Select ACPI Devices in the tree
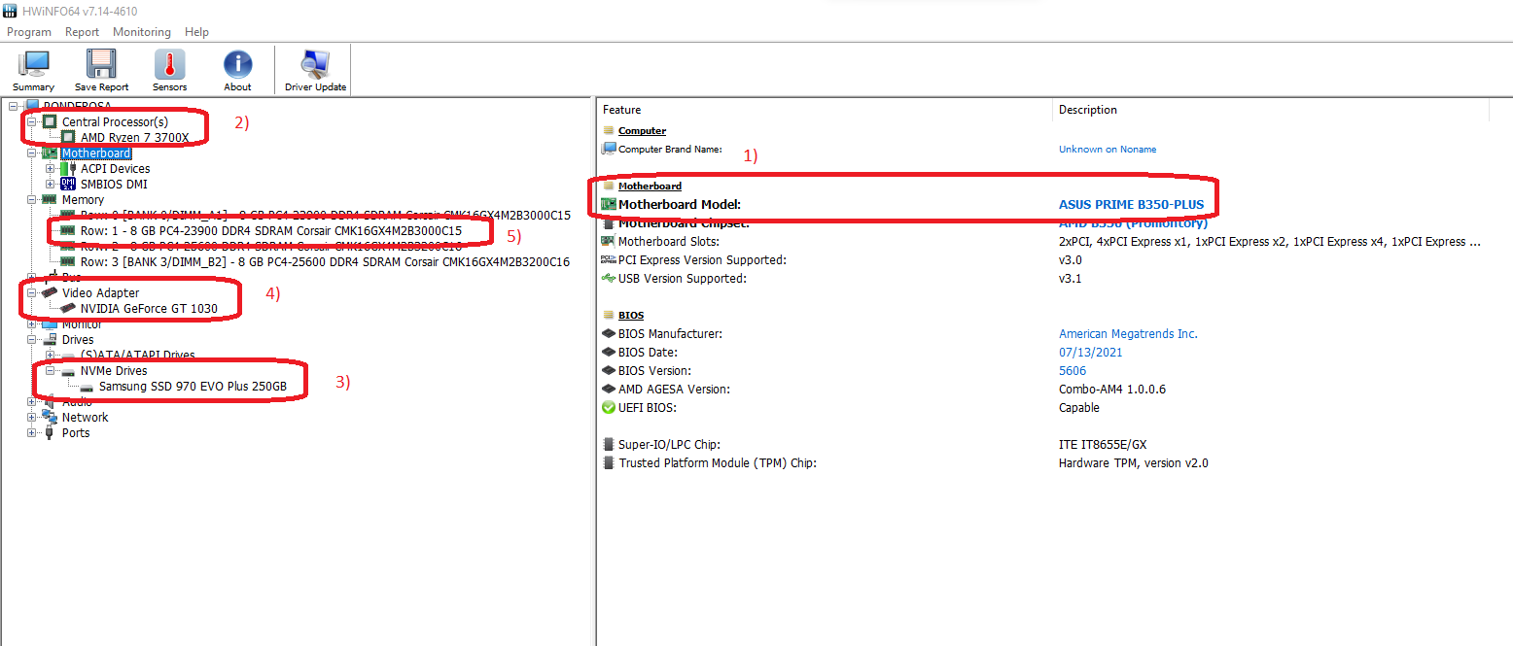 click(115, 168)
